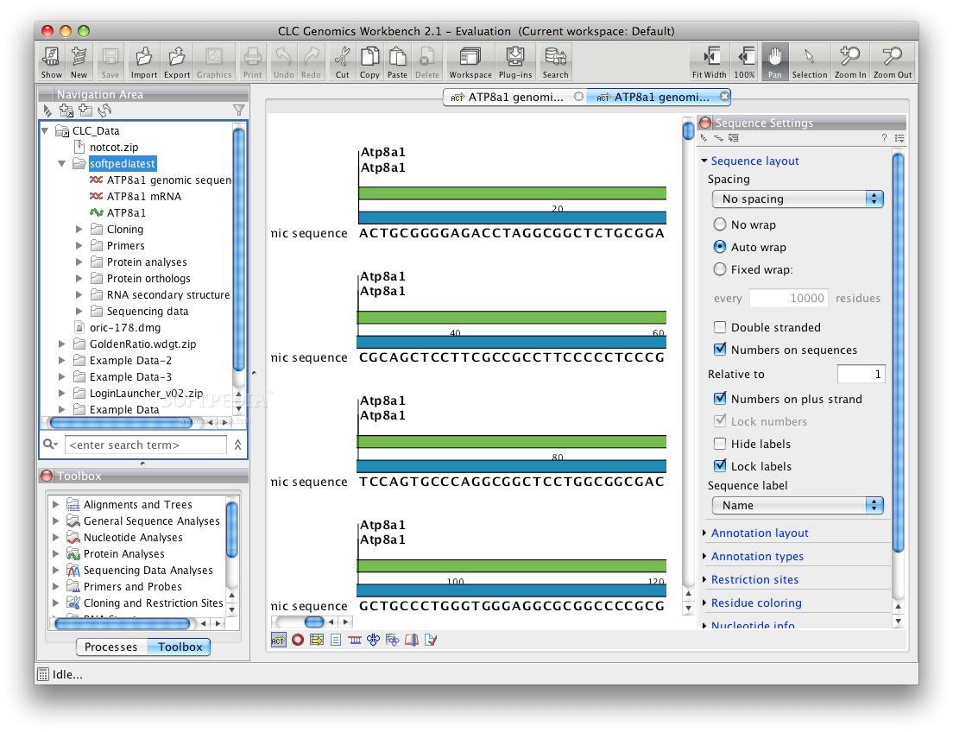This screenshot has height=732, width=953.
Task: Show the primer designer view icon
Action: [355, 640]
